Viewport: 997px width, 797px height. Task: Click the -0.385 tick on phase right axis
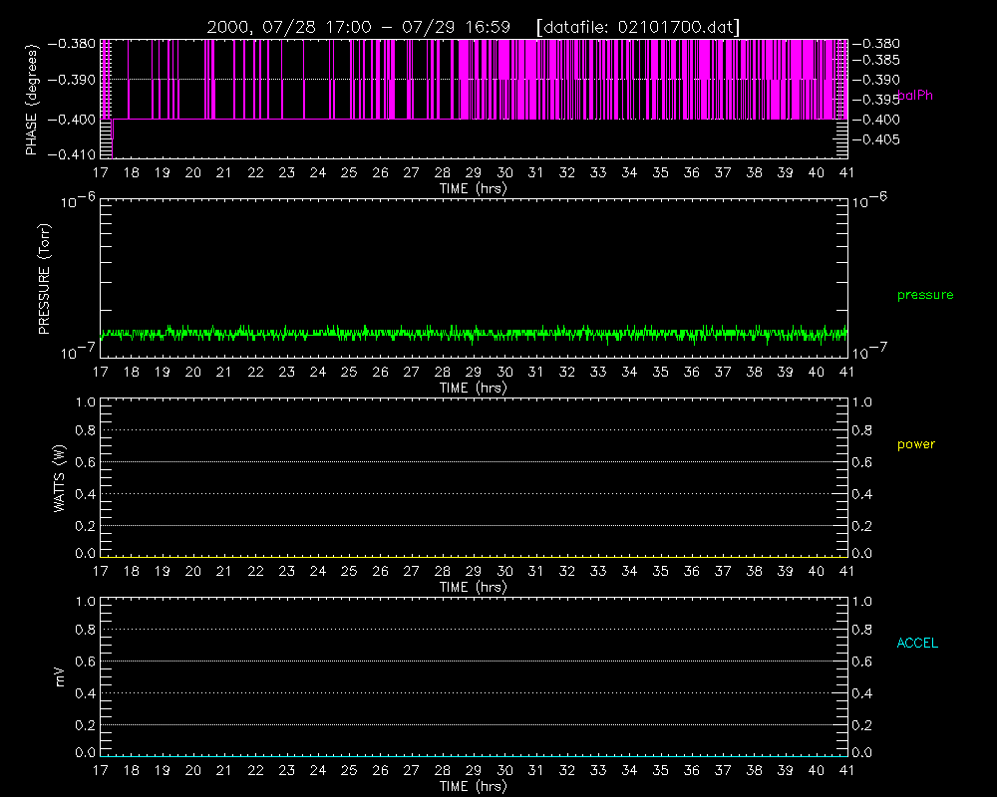pos(876,61)
